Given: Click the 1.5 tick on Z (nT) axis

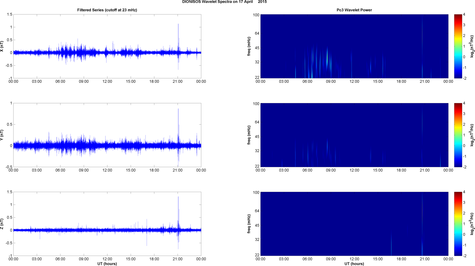Looking at the screenshot, I should pos(10,192).
